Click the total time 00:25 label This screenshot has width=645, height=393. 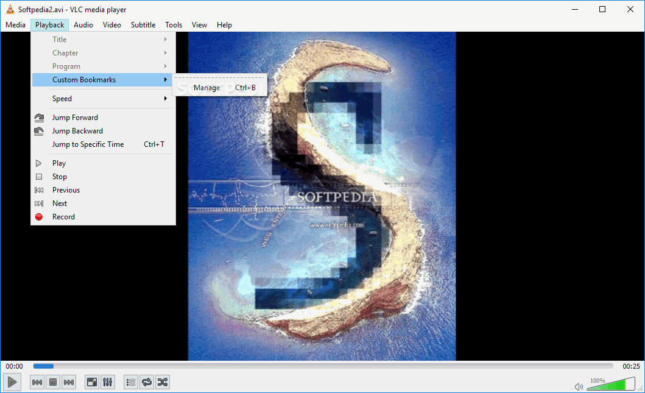(631, 366)
